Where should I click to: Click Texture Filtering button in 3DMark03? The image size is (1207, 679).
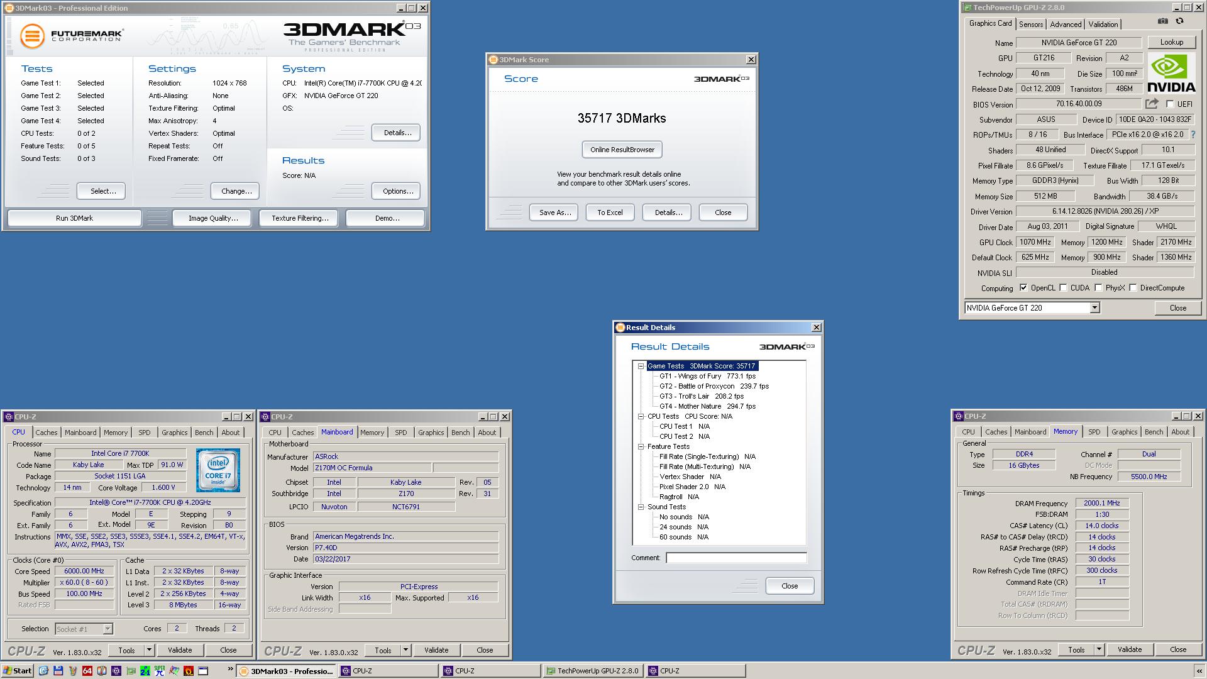point(300,218)
